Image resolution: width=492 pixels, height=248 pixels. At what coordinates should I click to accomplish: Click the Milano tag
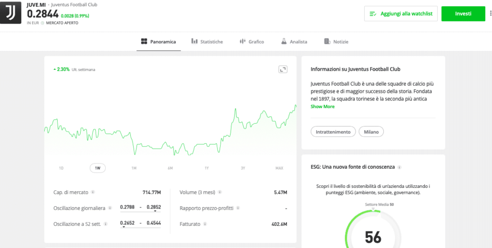pos(371,132)
